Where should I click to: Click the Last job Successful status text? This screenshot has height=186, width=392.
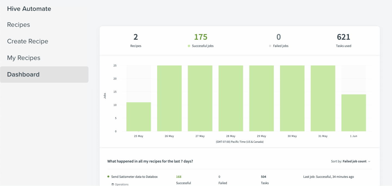[x=329, y=177]
